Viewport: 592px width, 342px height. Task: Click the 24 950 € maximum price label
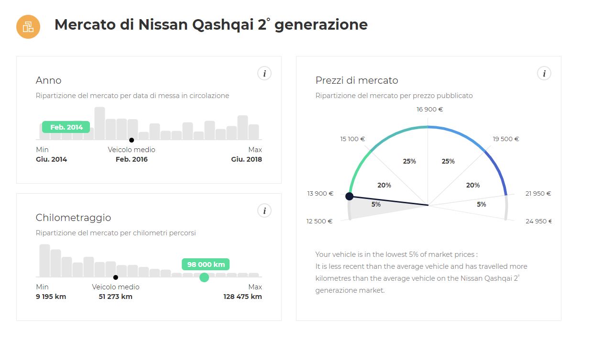pos(538,221)
